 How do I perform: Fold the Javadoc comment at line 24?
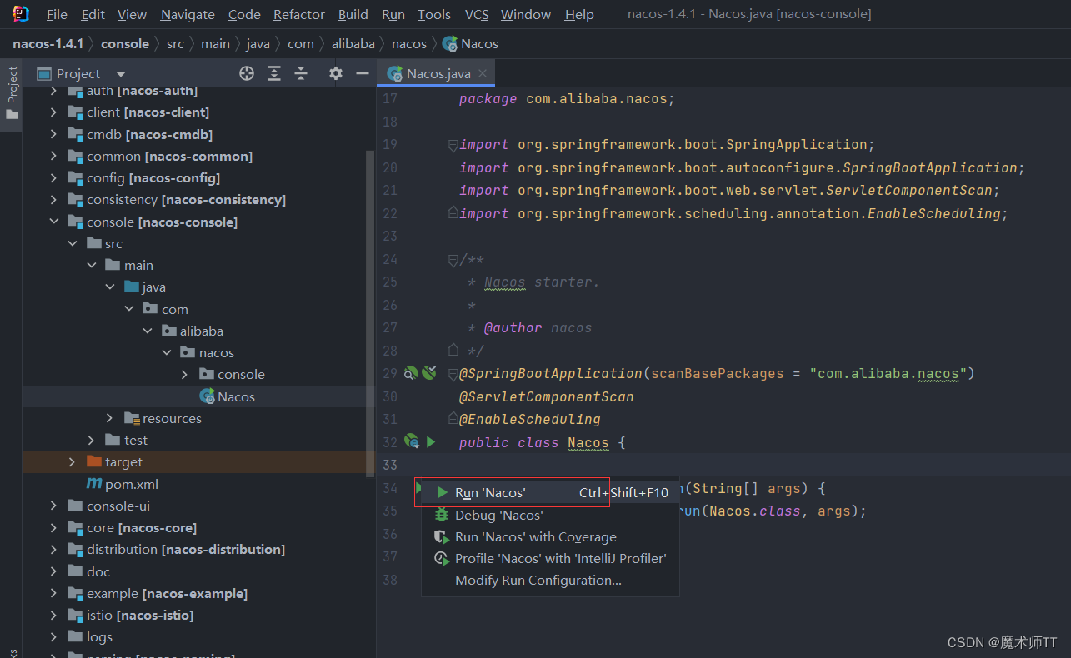(453, 259)
